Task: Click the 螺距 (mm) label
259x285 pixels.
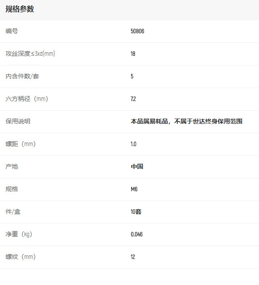Action: click(20, 144)
